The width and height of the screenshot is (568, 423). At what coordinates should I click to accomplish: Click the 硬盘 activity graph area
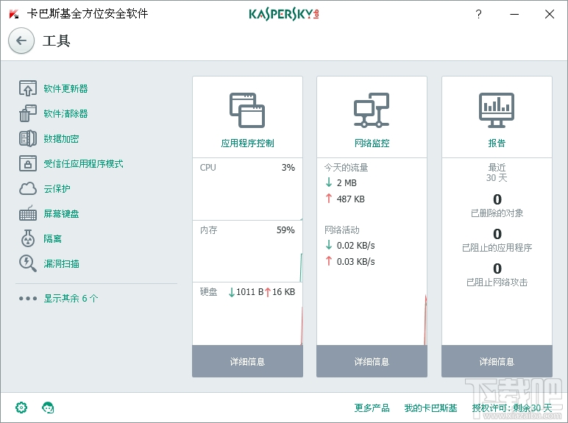[x=247, y=313]
